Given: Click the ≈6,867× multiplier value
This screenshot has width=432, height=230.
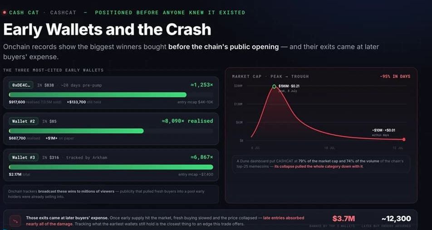Looking at the screenshot, I should (201, 157).
